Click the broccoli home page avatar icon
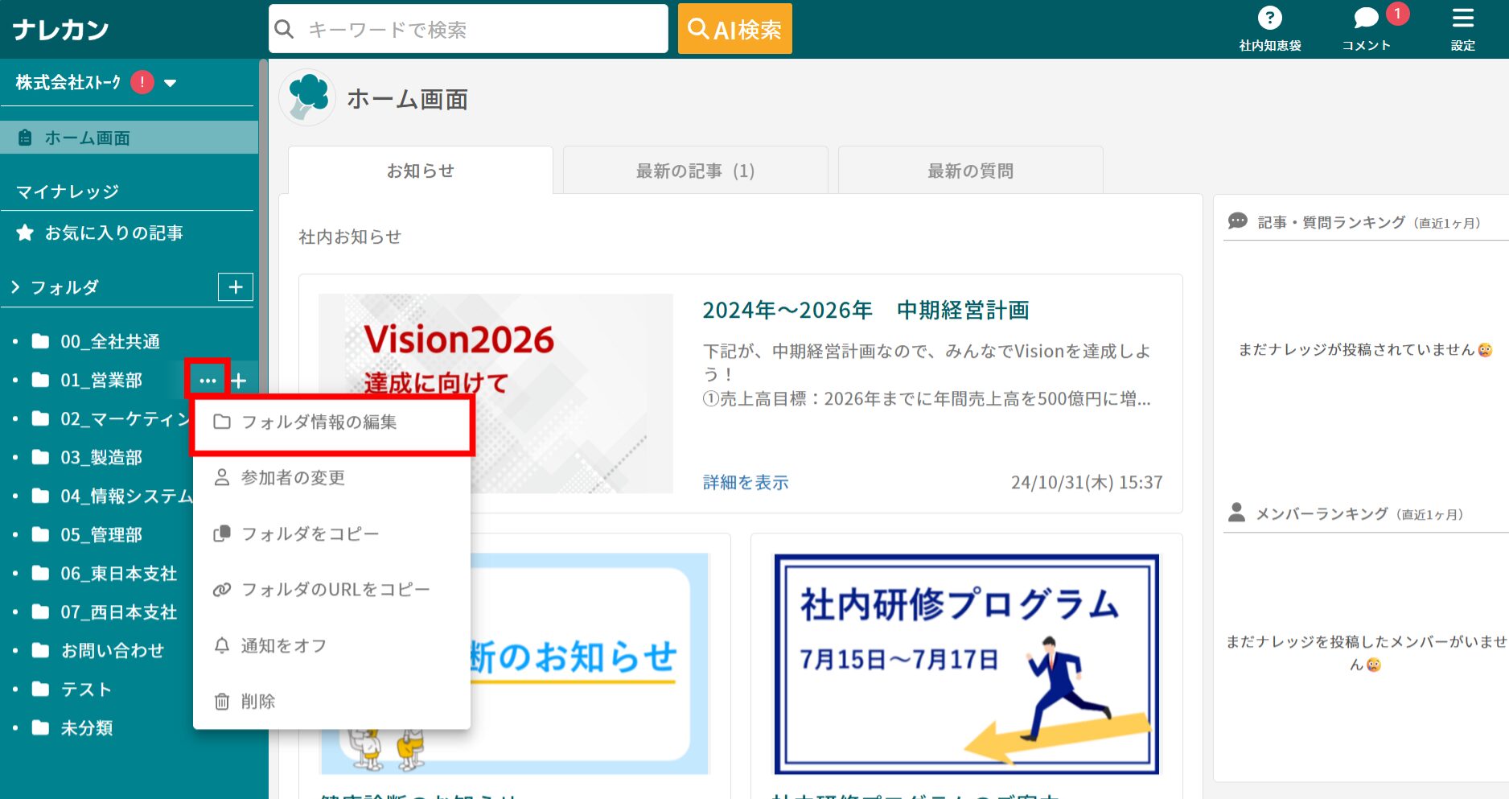Screen dimensions: 1509x799 tap(307, 97)
